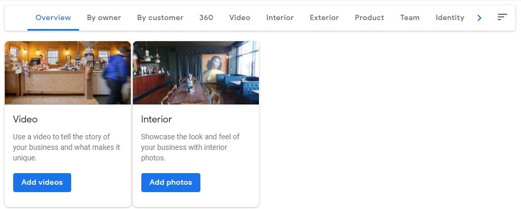Open the Interior card restaurant photo

click(x=196, y=72)
